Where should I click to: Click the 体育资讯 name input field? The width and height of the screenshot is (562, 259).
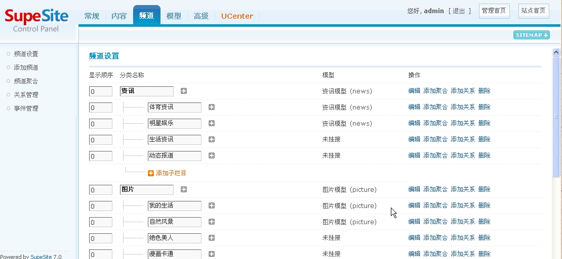point(175,107)
